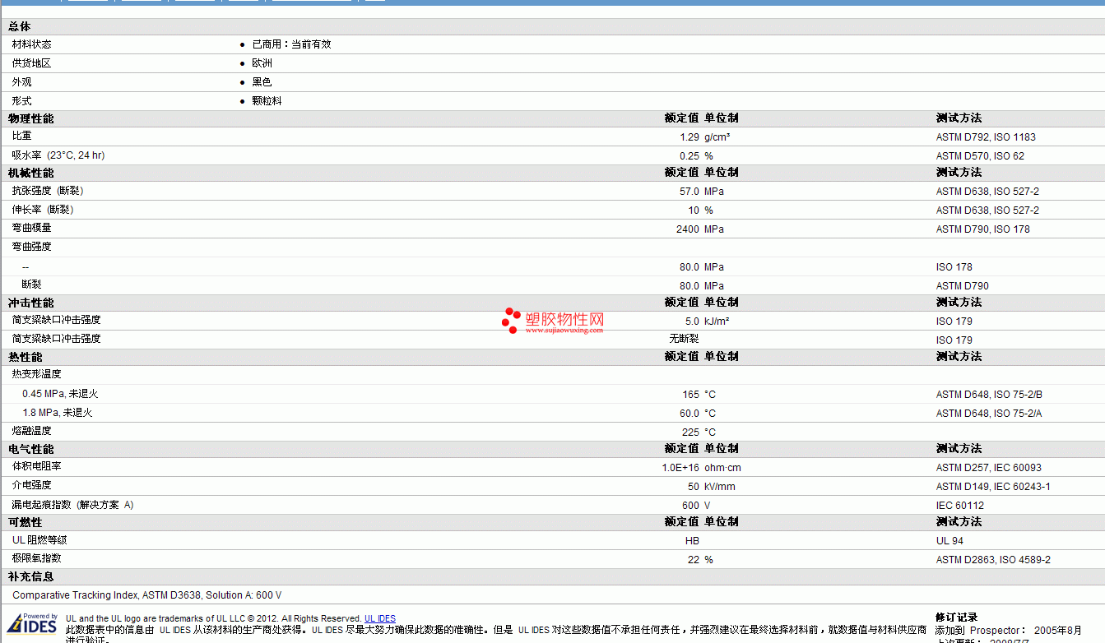
Task: Click the 材料状态 row label
Action: (x=31, y=44)
